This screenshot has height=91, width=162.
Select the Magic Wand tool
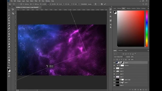coord(9,18)
